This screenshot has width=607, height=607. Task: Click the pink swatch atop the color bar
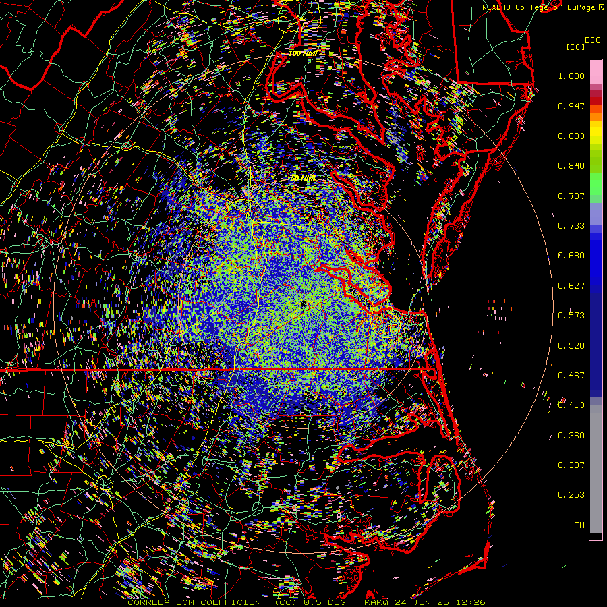coord(596,71)
